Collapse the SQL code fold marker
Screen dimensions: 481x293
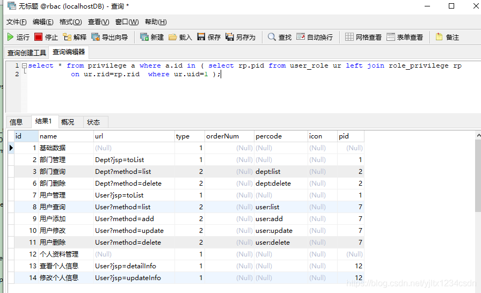coord(25,65)
